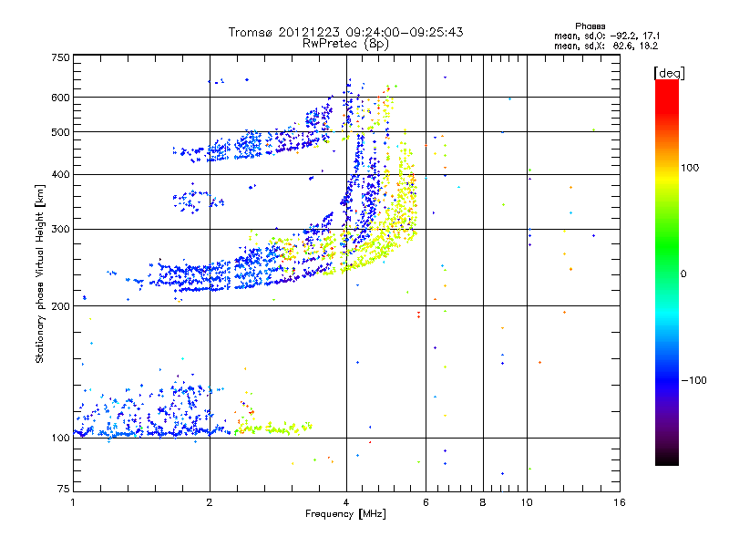Click the '100' colorbar tick label
Viewport: 729px width, 547px height.
[690, 168]
